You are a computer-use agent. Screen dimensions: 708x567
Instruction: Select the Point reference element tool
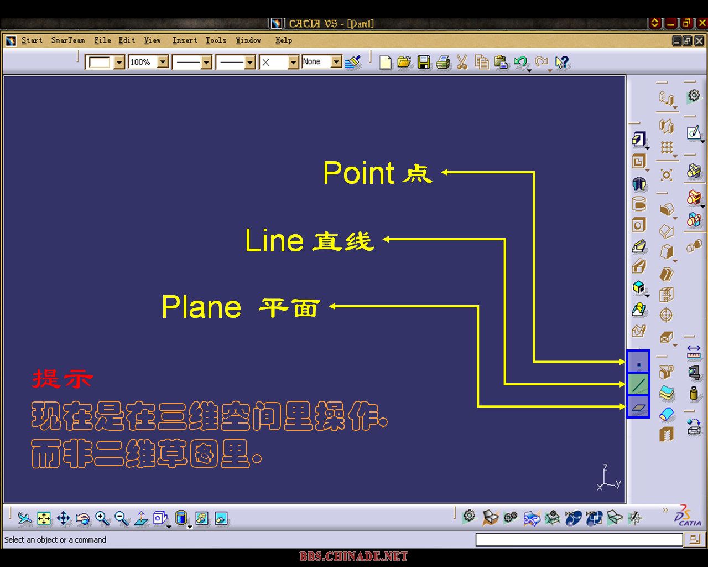click(638, 362)
